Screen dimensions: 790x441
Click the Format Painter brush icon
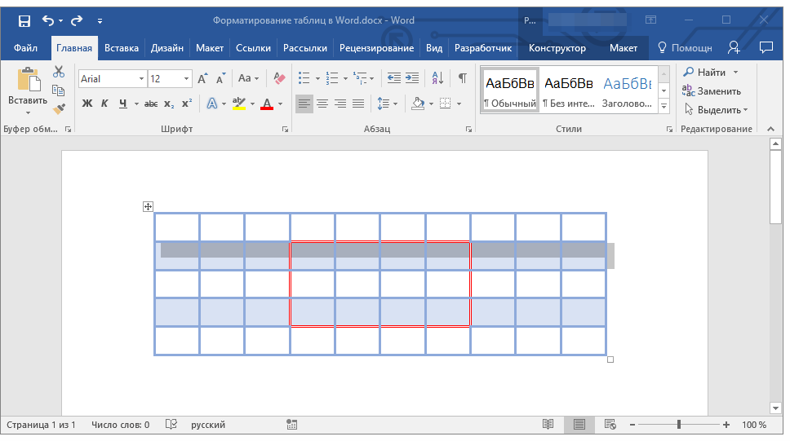click(59, 108)
